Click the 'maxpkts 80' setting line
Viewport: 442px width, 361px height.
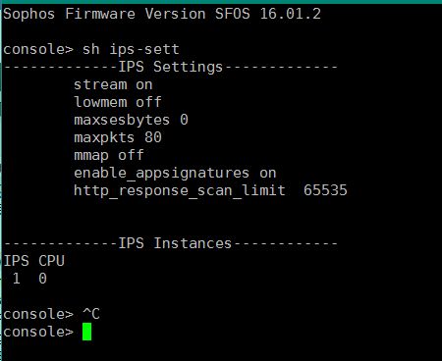118,137
